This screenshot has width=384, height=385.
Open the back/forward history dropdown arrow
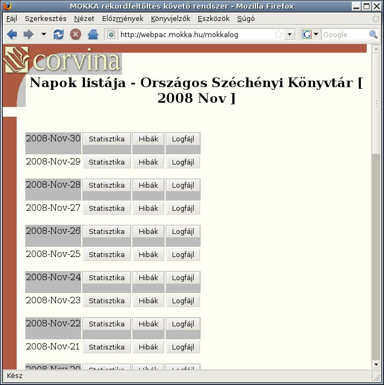(x=44, y=34)
